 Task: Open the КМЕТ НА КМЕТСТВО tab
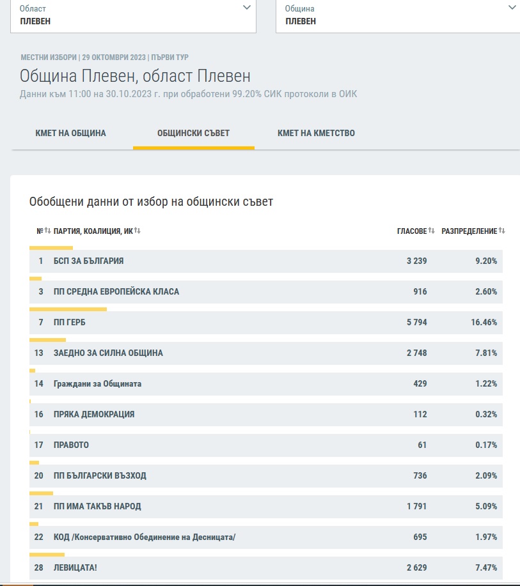click(316, 134)
